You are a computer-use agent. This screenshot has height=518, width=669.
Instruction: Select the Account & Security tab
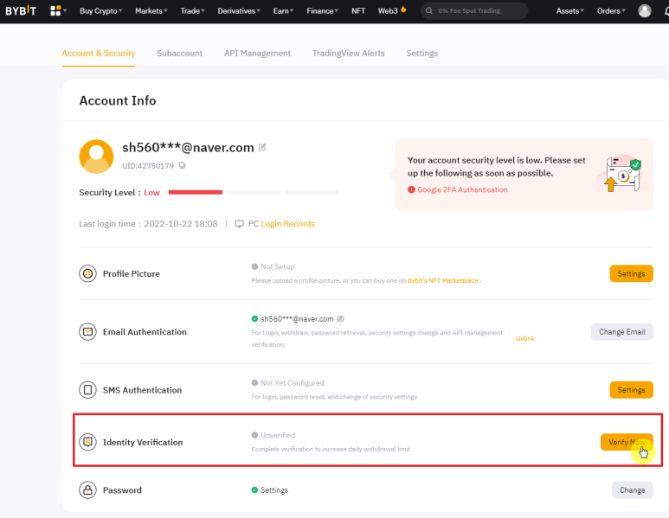(99, 54)
